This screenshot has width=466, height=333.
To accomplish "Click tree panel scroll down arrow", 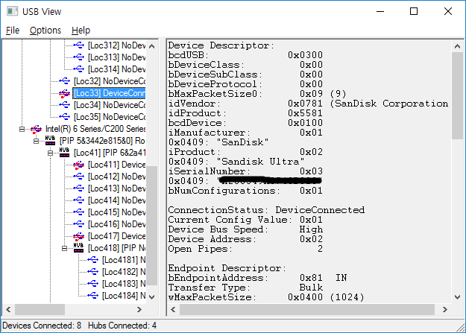I will pos(152,297).
